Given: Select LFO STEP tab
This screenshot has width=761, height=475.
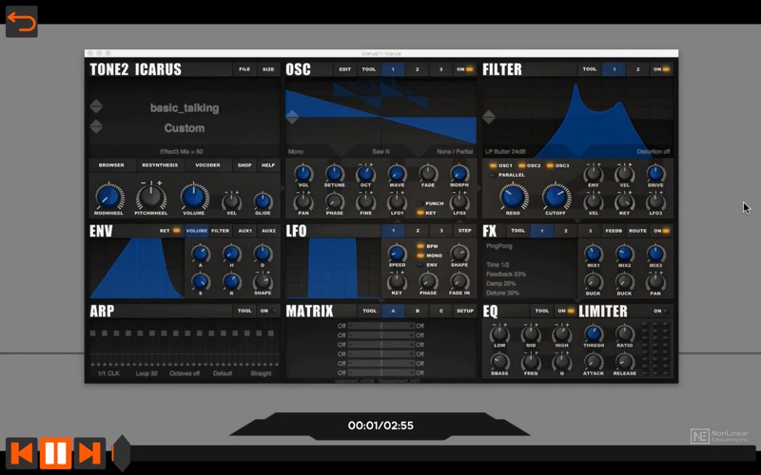Looking at the screenshot, I should [465, 231].
